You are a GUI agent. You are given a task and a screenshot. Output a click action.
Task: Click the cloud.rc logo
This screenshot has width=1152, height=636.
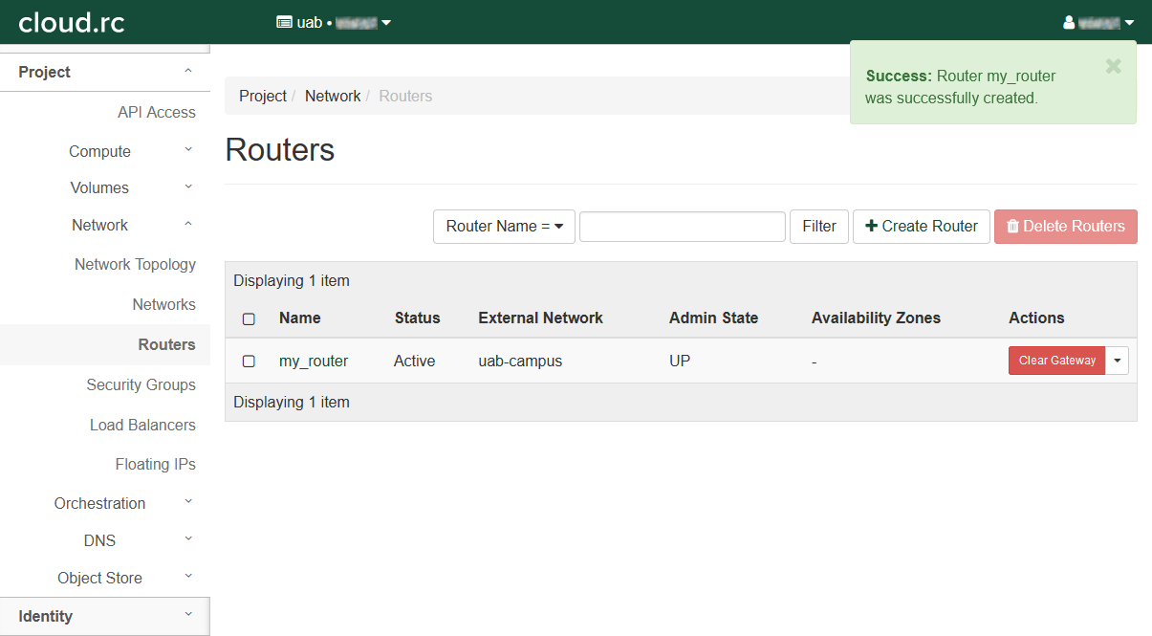point(72,22)
